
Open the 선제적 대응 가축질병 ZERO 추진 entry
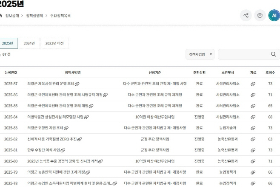[52, 139]
